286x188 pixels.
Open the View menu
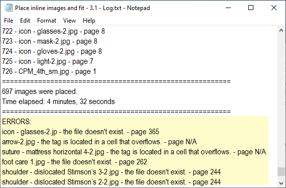69,21
